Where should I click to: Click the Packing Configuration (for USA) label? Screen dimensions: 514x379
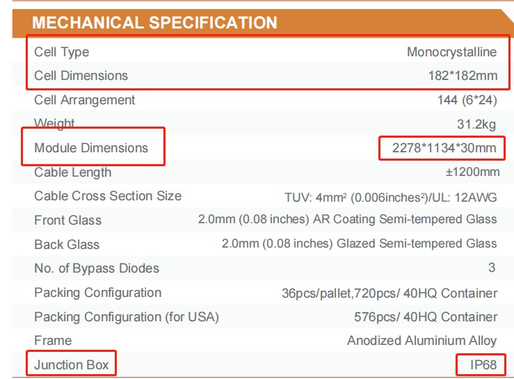[x=127, y=317]
